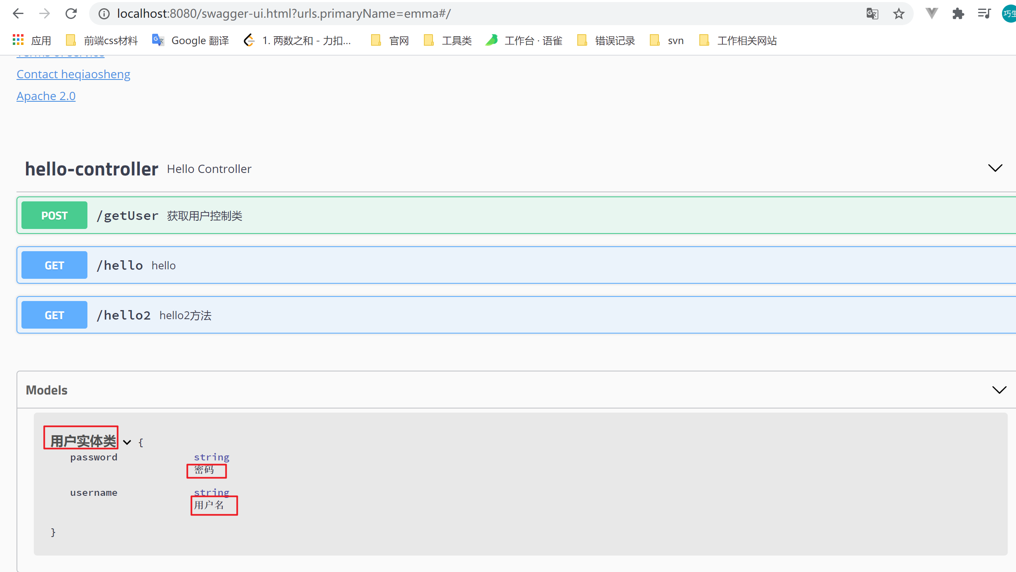Click the browser back arrow
The height and width of the screenshot is (572, 1016).
click(x=18, y=14)
